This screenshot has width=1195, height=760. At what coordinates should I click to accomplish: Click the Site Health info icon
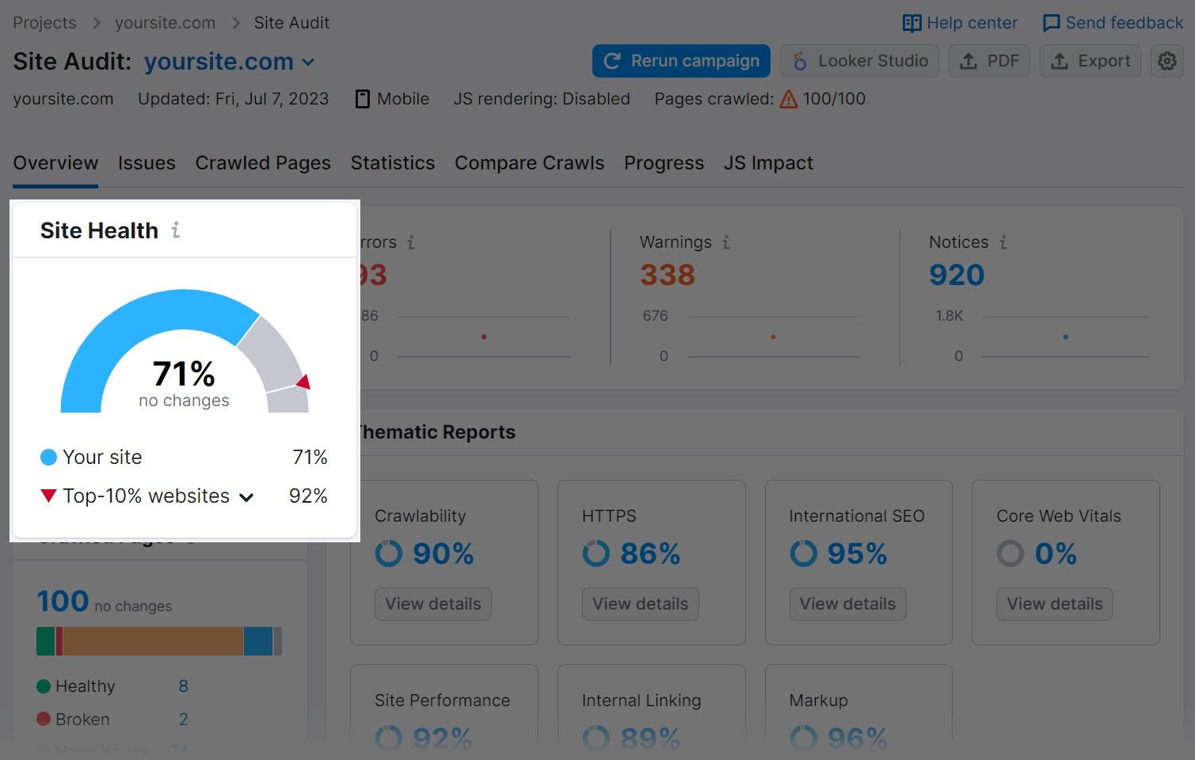(x=176, y=230)
